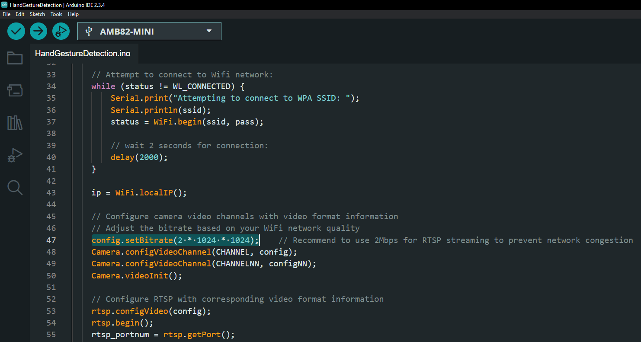This screenshot has height=342, width=641.
Task: Open the Library Manager books icon
Action: tap(15, 123)
